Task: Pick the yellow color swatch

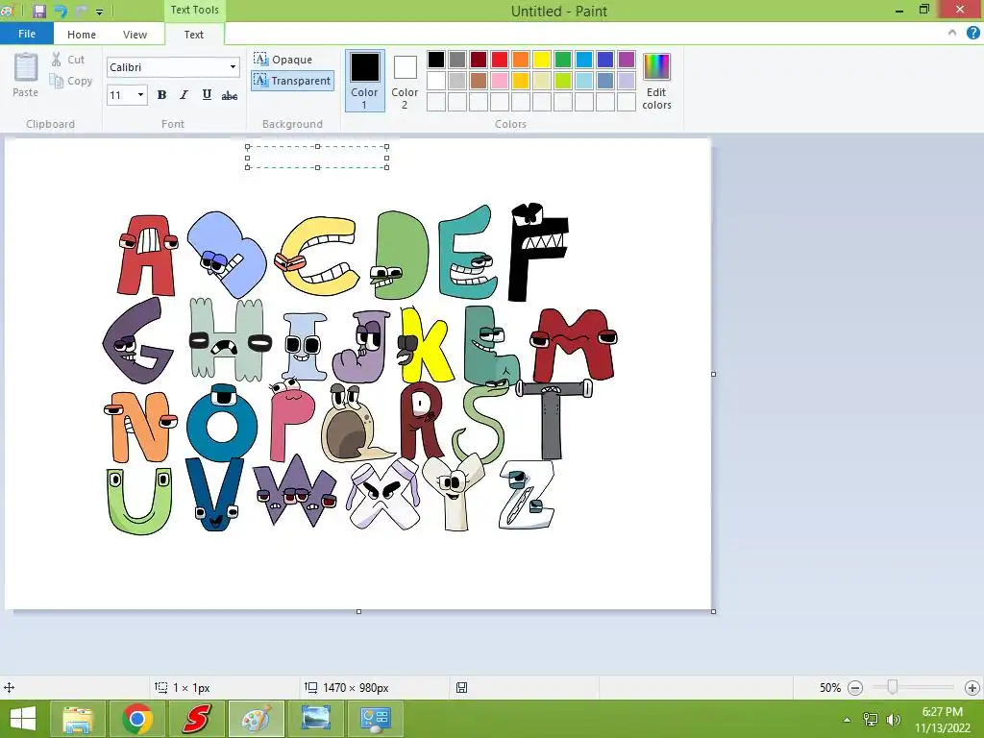Action: click(x=542, y=60)
